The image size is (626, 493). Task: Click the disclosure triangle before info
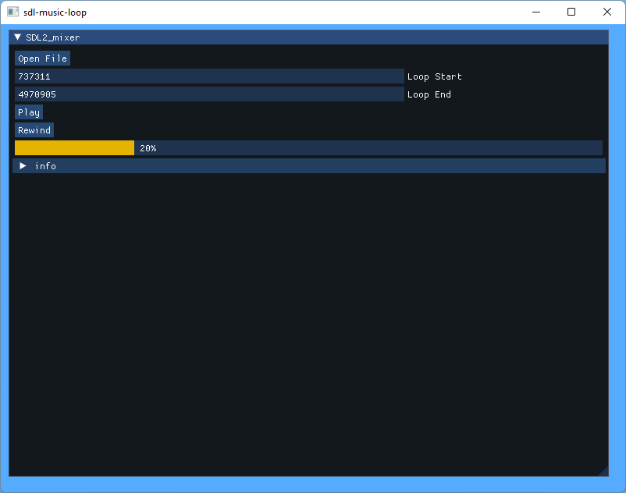point(23,165)
